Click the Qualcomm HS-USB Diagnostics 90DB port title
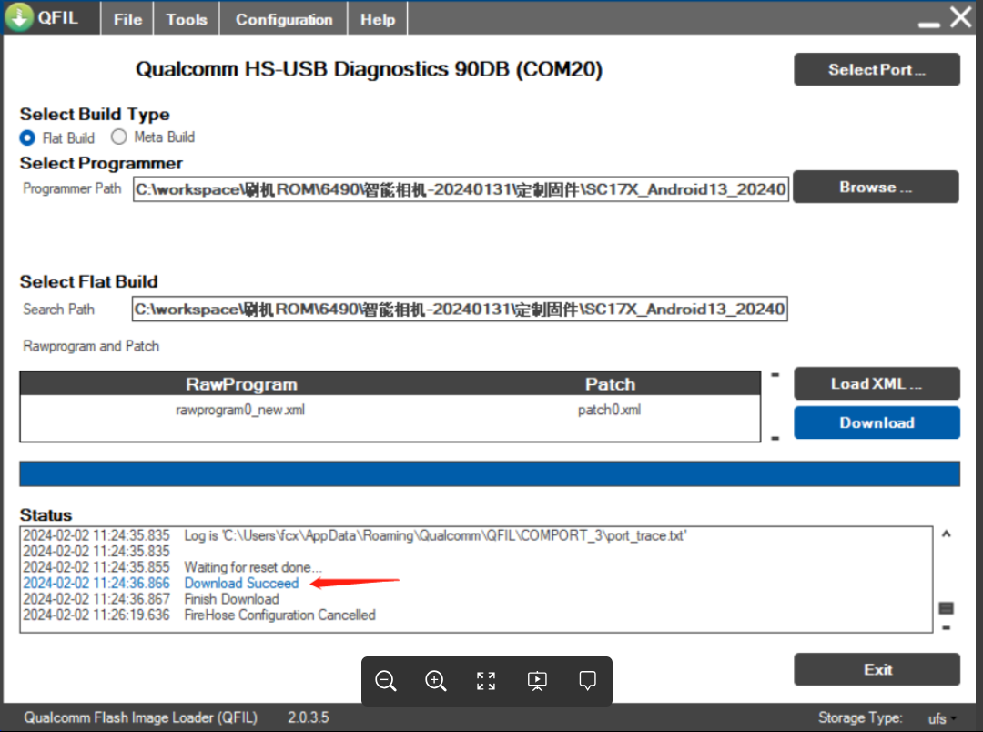 click(370, 69)
